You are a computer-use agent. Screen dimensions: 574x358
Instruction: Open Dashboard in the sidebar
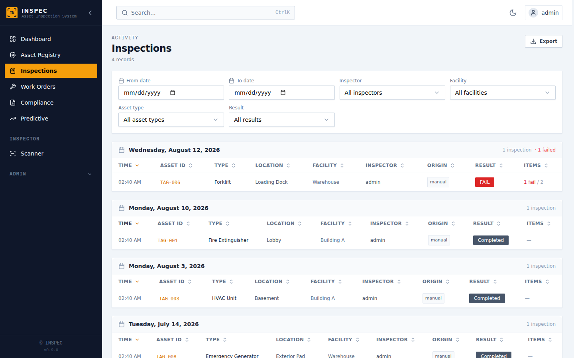[51, 39]
